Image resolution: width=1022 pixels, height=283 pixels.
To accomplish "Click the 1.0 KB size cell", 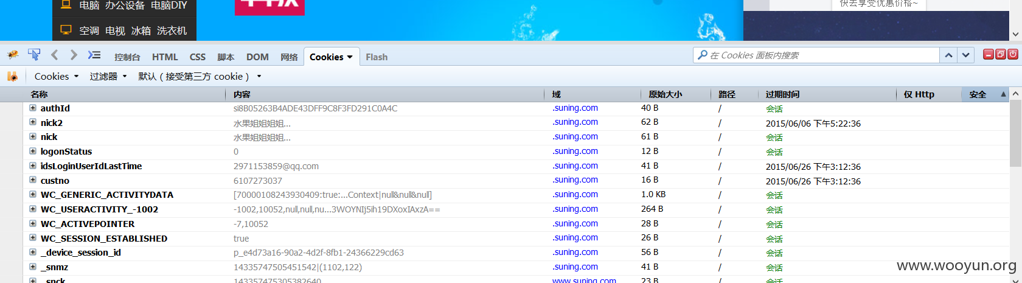I will pyautogui.click(x=653, y=194).
